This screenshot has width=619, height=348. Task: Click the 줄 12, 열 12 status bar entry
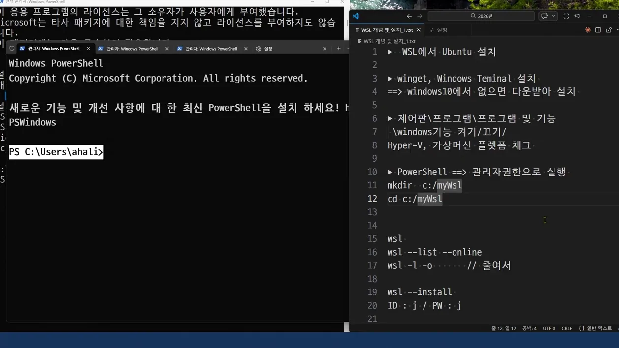[504, 328]
